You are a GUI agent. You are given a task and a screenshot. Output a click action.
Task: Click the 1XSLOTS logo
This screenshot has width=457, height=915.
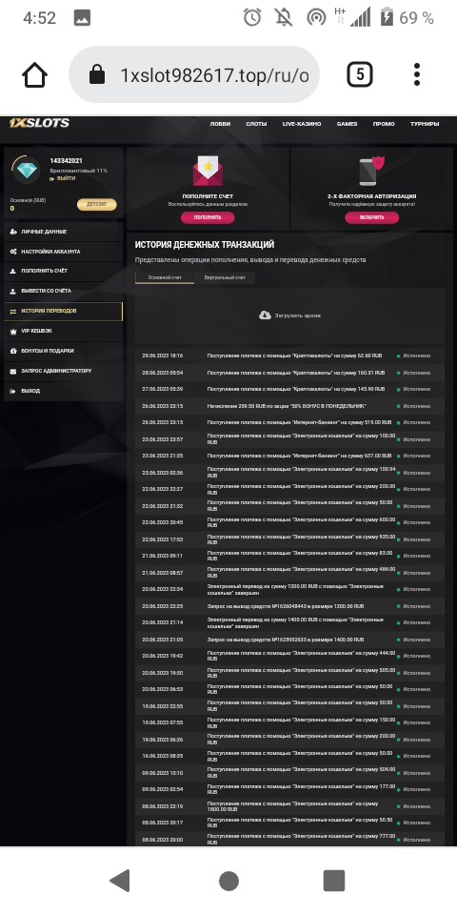(39, 123)
